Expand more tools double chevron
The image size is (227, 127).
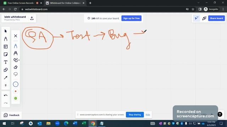click(6, 85)
